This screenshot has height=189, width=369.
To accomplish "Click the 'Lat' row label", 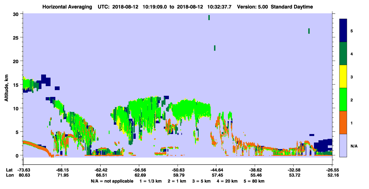I will point(9,170).
